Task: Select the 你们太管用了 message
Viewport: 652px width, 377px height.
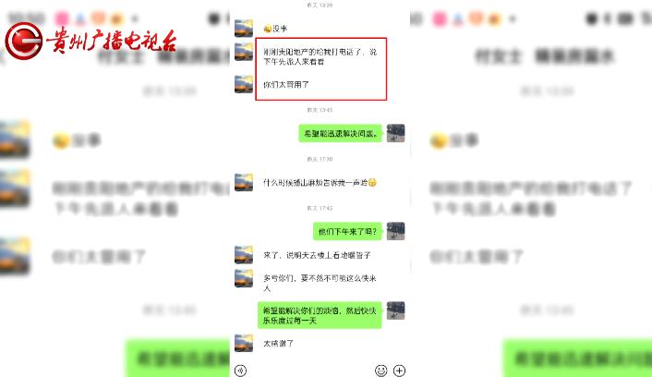Action: click(x=286, y=84)
